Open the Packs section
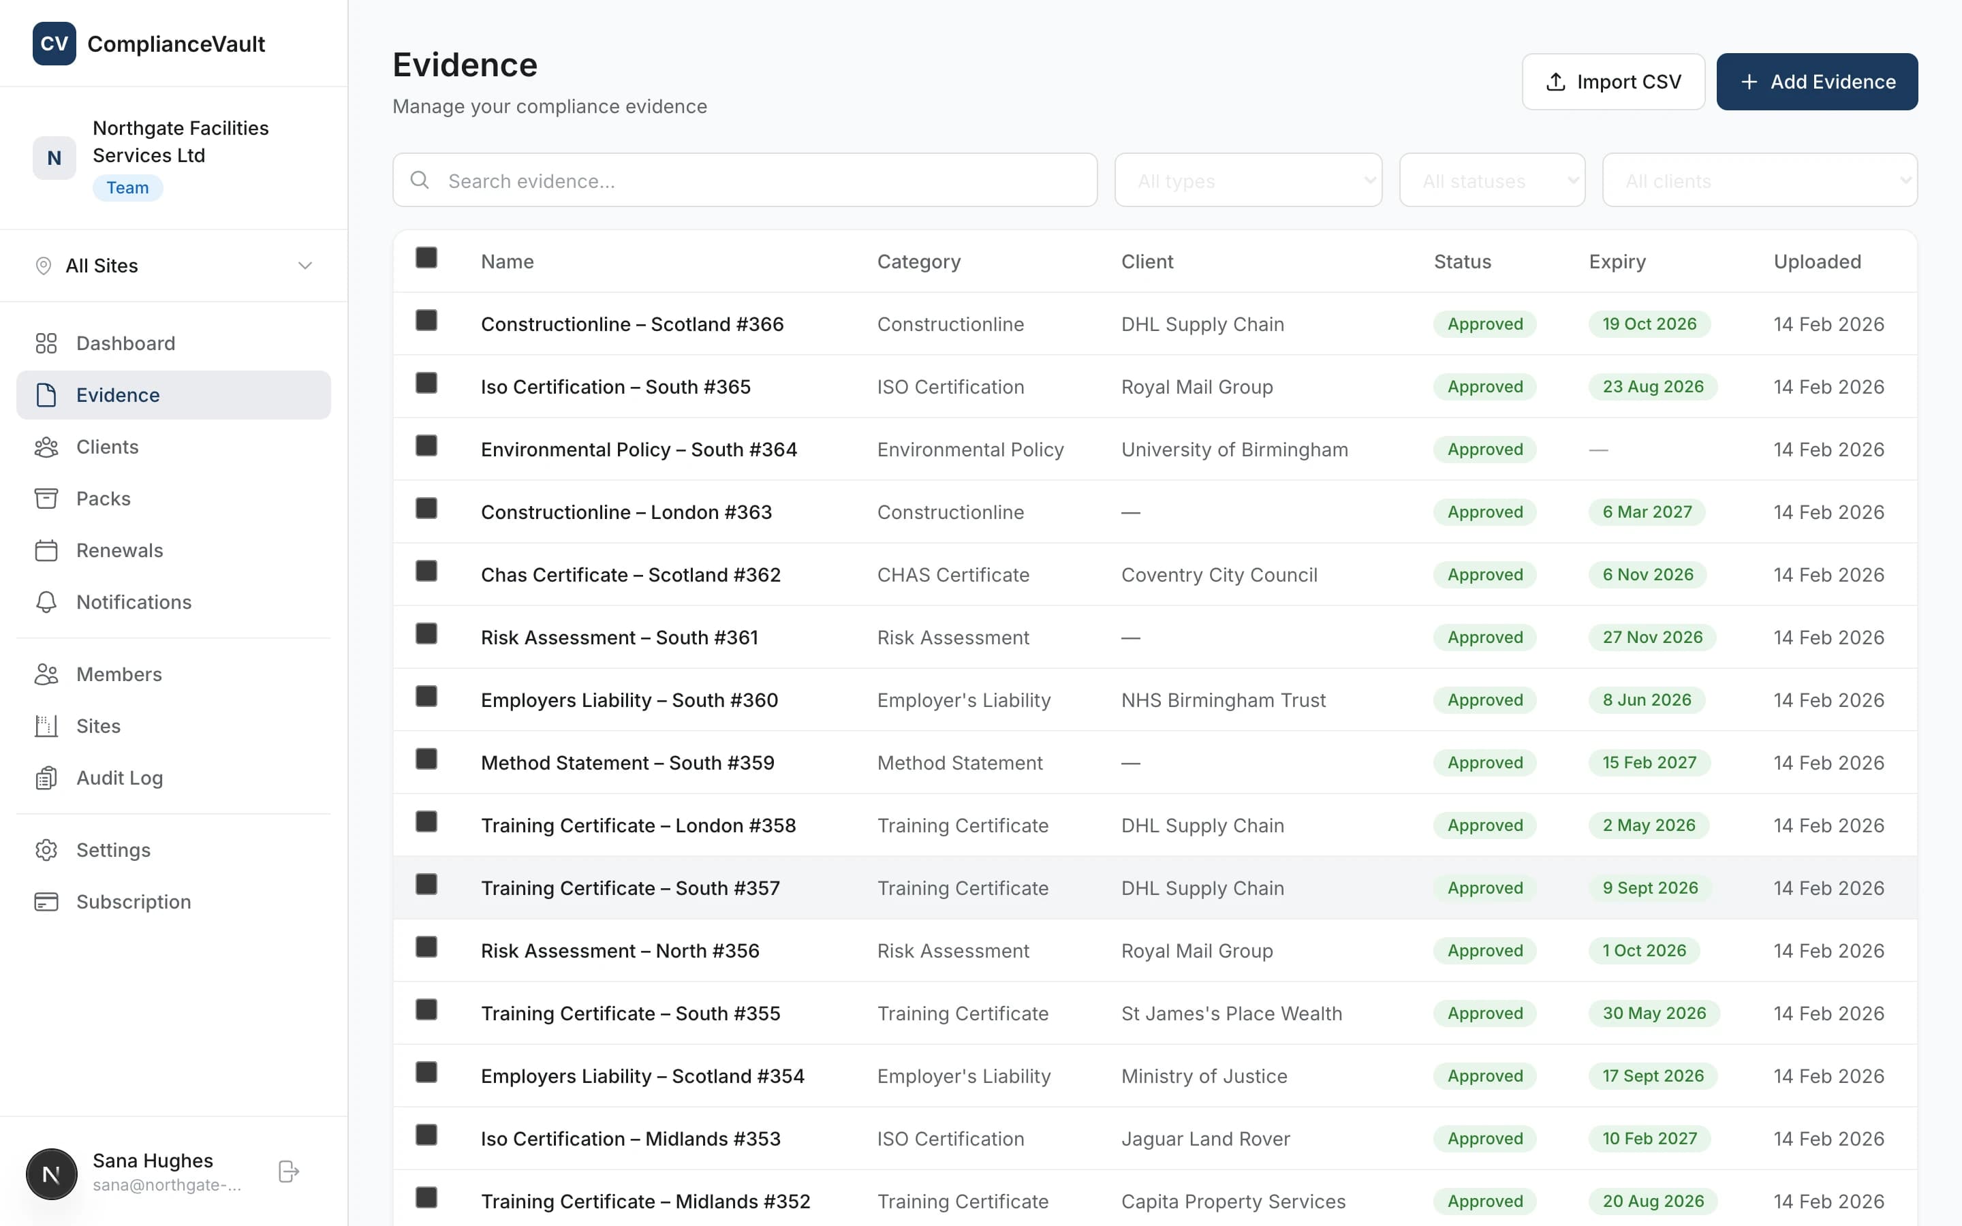Screen dimensions: 1962x1226 [103, 499]
